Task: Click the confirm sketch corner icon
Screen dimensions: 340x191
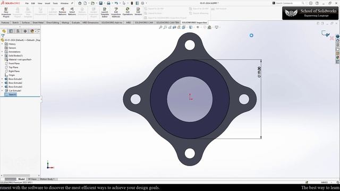Action: (325, 33)
